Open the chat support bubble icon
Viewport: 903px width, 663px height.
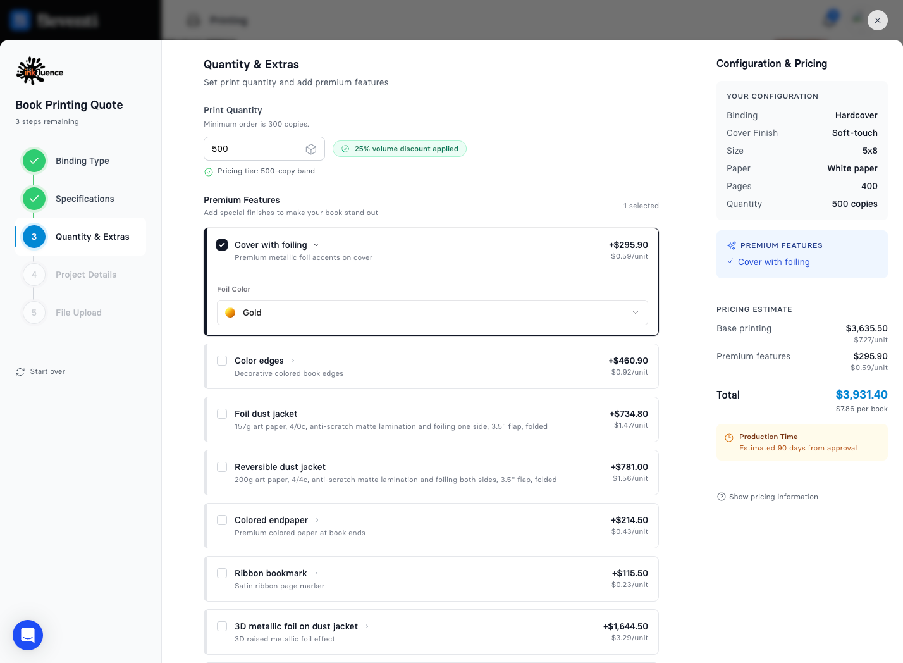(x=28, y=635)
